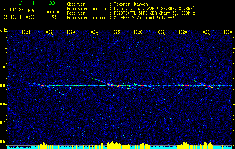Click the 1.1 kHz axis label
The width and height of the screenshot is (235, 149).
pos(3,48)
